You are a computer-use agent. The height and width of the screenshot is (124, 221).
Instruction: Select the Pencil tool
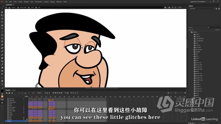(x=2, y=45)
